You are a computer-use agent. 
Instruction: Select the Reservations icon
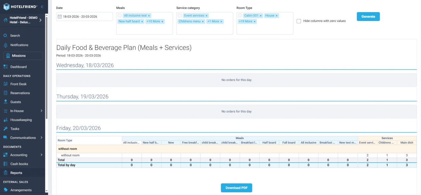6,93
